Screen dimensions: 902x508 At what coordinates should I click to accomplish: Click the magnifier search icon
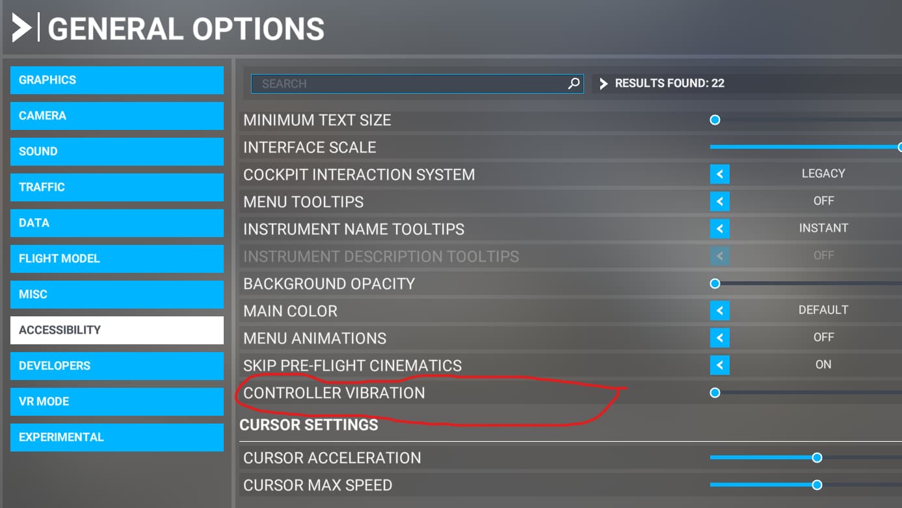pos(574,83)
